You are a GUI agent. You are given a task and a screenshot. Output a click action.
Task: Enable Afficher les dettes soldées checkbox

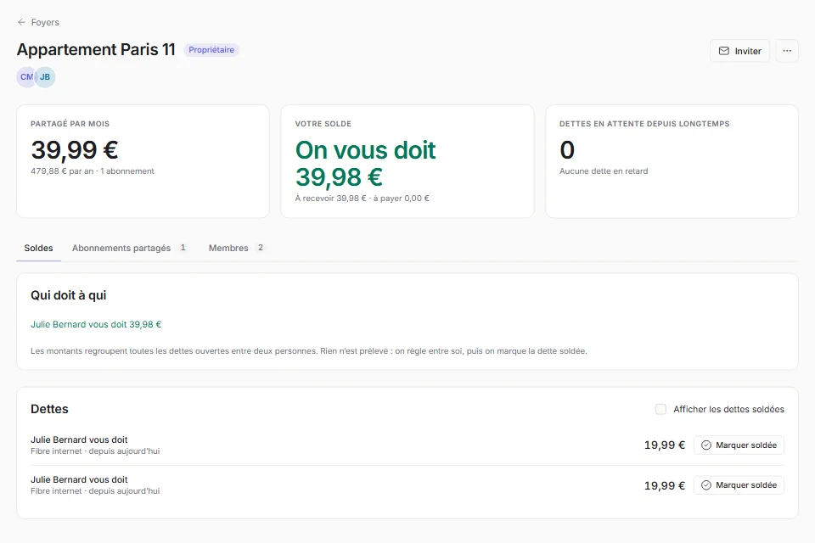click(660, 409)
